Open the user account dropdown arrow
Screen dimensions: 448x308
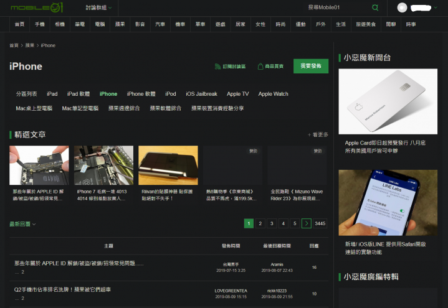436,7
